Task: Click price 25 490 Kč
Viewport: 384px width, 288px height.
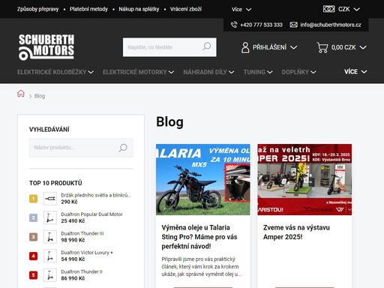Action: (x=73, y=221)
